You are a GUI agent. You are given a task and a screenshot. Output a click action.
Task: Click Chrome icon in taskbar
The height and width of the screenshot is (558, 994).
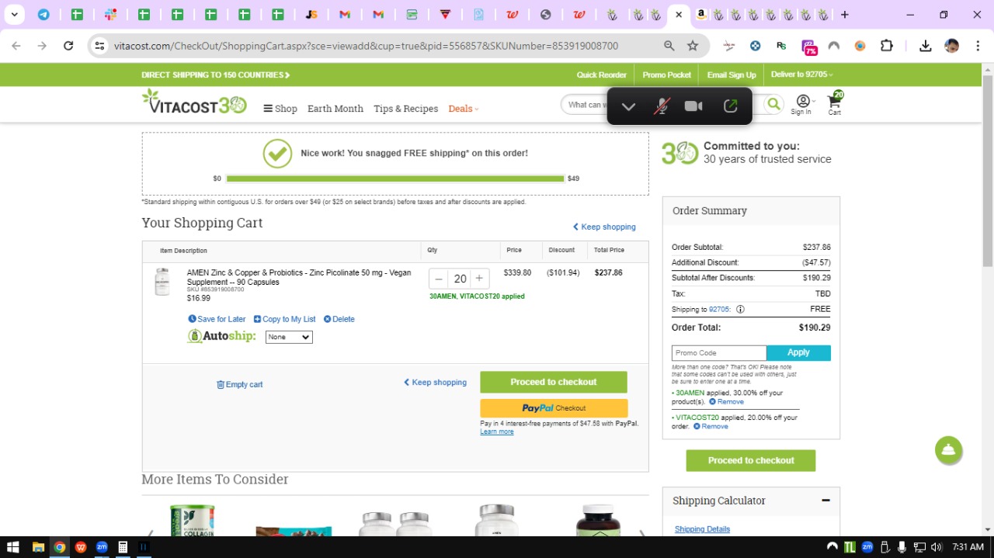coord(59,547)
